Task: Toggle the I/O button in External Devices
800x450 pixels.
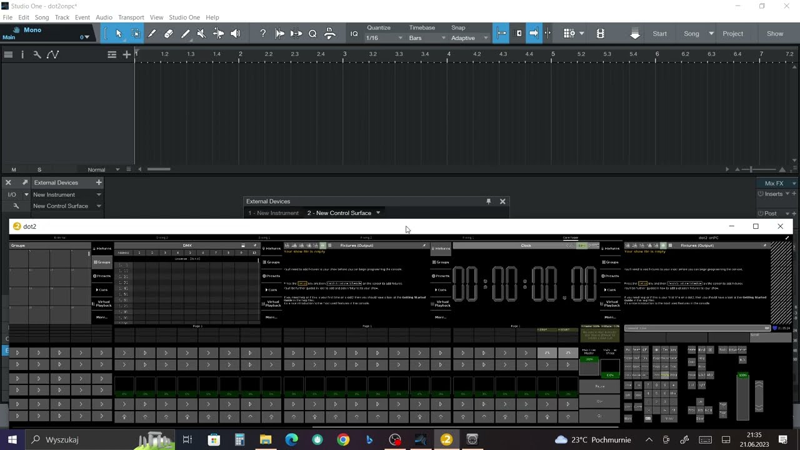Action: [12, 194]
